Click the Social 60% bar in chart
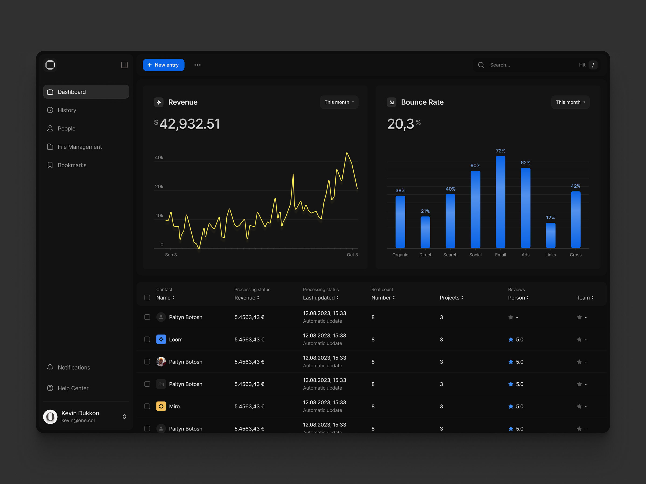646x484 pixels. click(475, 209)
